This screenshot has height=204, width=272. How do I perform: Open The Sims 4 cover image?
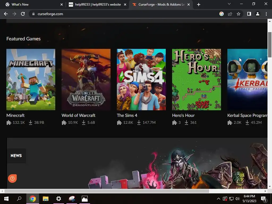tap(141, 79)
